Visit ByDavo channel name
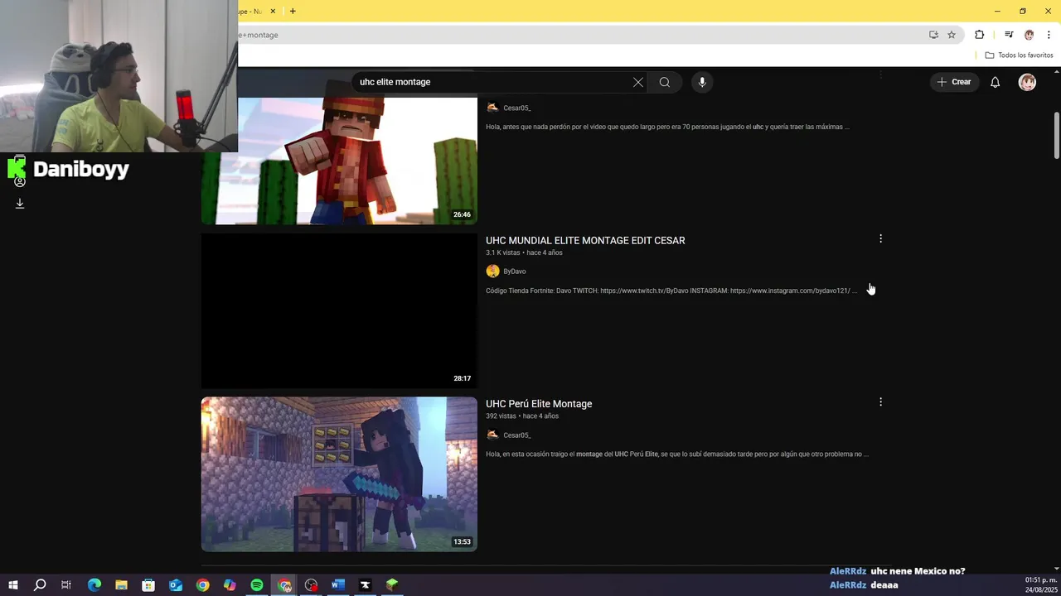Image resolution: width=1061 pixels, height=596 pixels. click(515, 272)
